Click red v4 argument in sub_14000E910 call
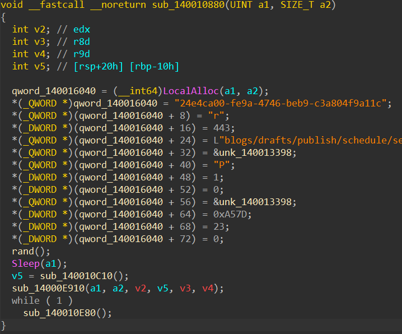Viewport: 402px width, 334px height. coord(208,288)
